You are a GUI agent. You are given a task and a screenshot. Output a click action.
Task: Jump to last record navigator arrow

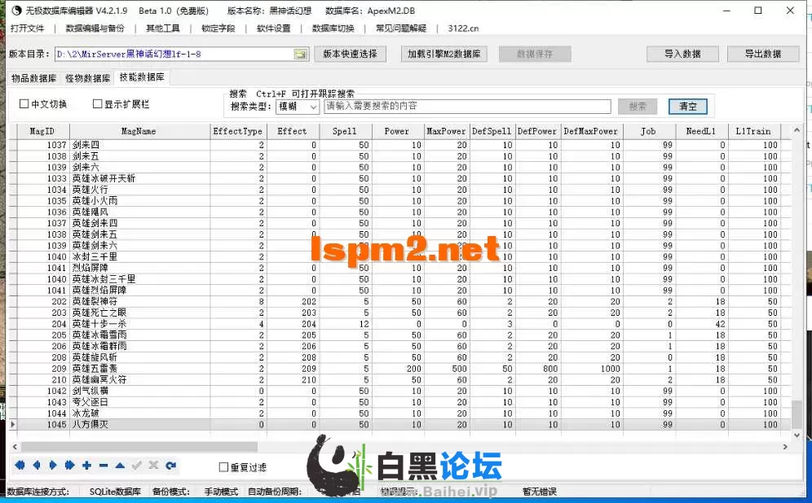click(x=69, y=466)
